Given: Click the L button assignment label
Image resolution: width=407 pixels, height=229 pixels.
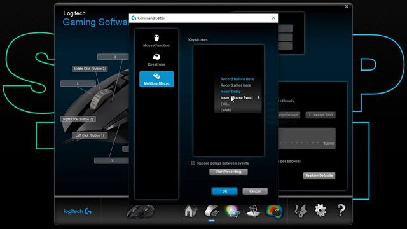Looking at the screenshot, I should pos(78,83).
